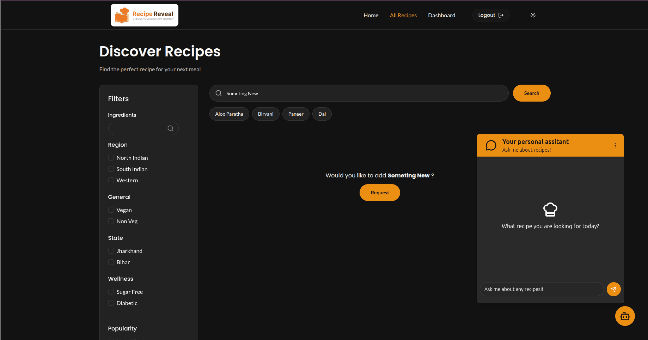Image resolution: width=648 pixels, height=340 pixels.
Task: Click the search icon in the Ingredients filter
Action: [x=171, y=128]
